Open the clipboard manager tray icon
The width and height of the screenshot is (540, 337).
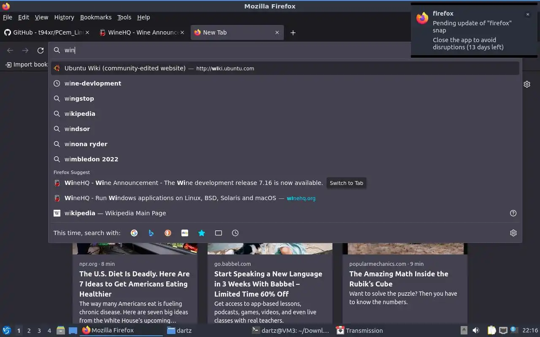click(491, 330)
